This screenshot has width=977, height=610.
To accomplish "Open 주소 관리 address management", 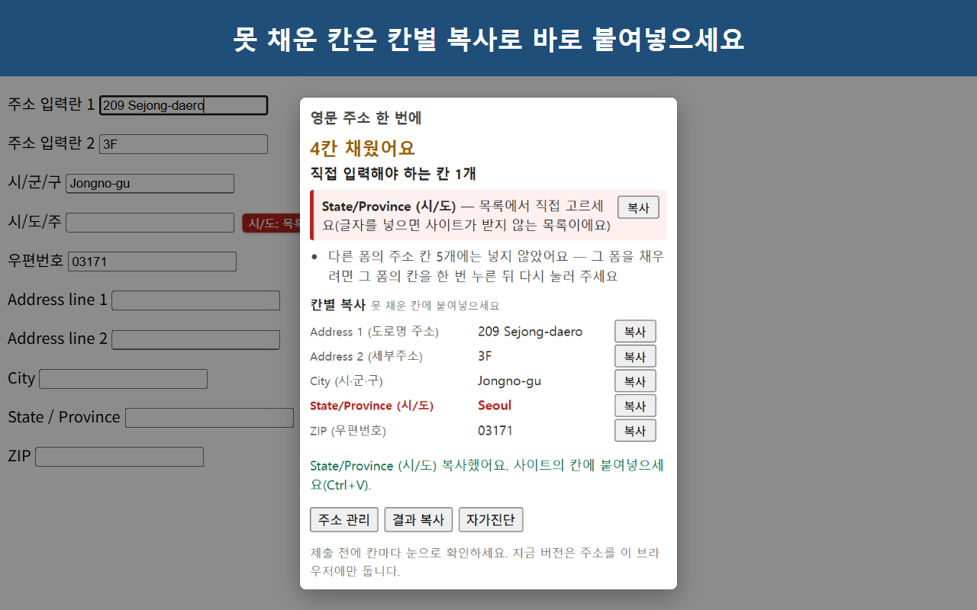I will coord(344,520).
